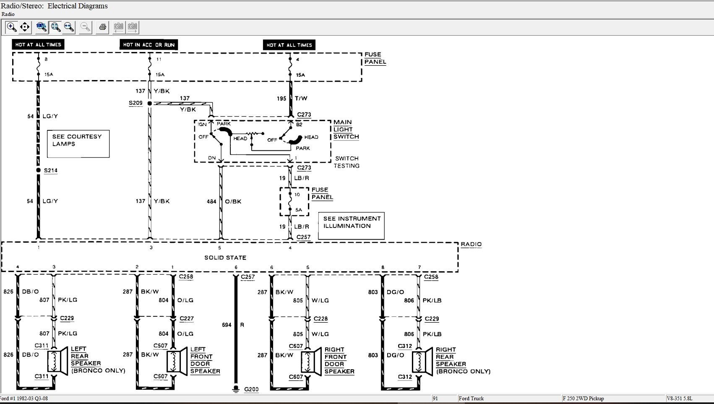Set diagram zoom to 100%

pos(41,27)
